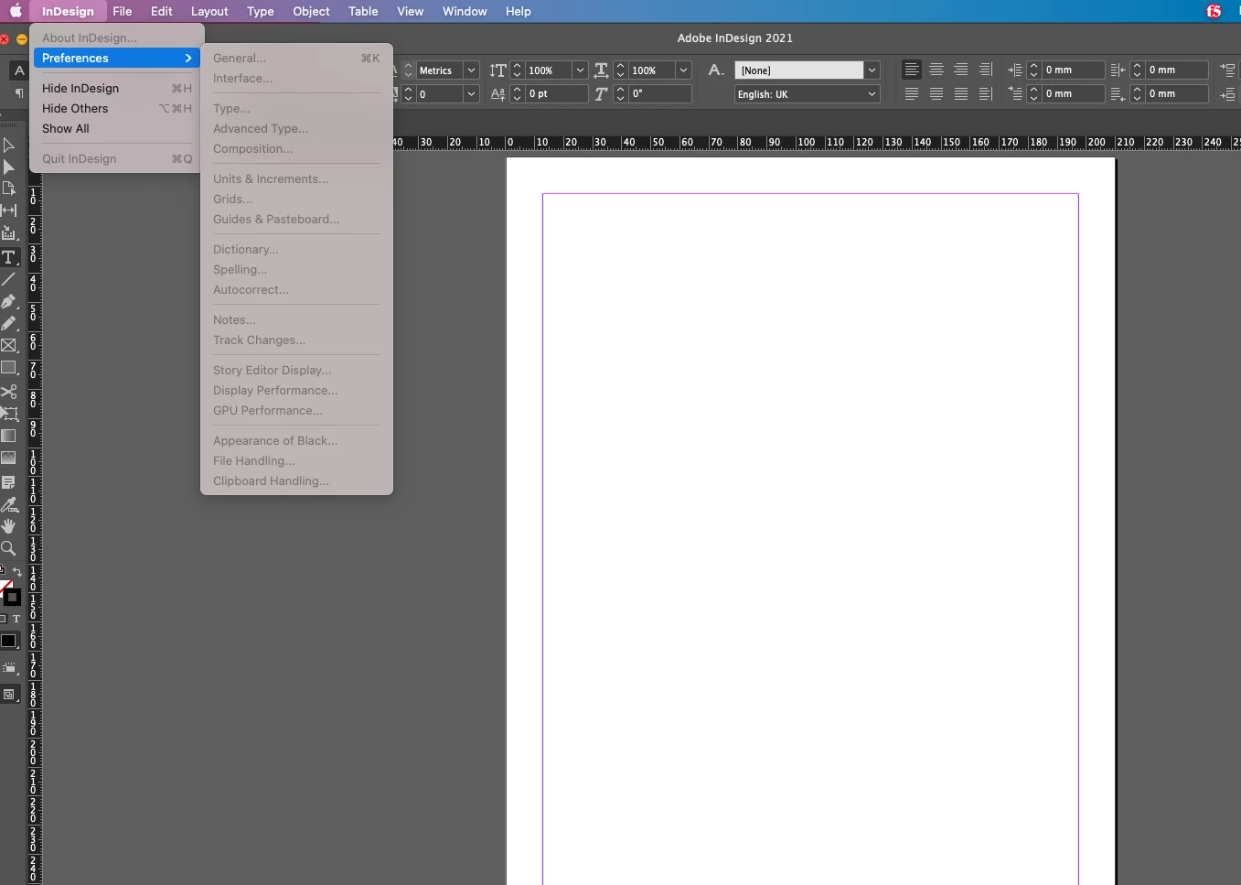
Task: Select the Gap tool
Action: pyautogui.click(x=8, y=210)
